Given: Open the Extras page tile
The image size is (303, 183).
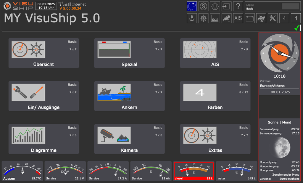Looking at the screenshot, I should pos(215,139).
